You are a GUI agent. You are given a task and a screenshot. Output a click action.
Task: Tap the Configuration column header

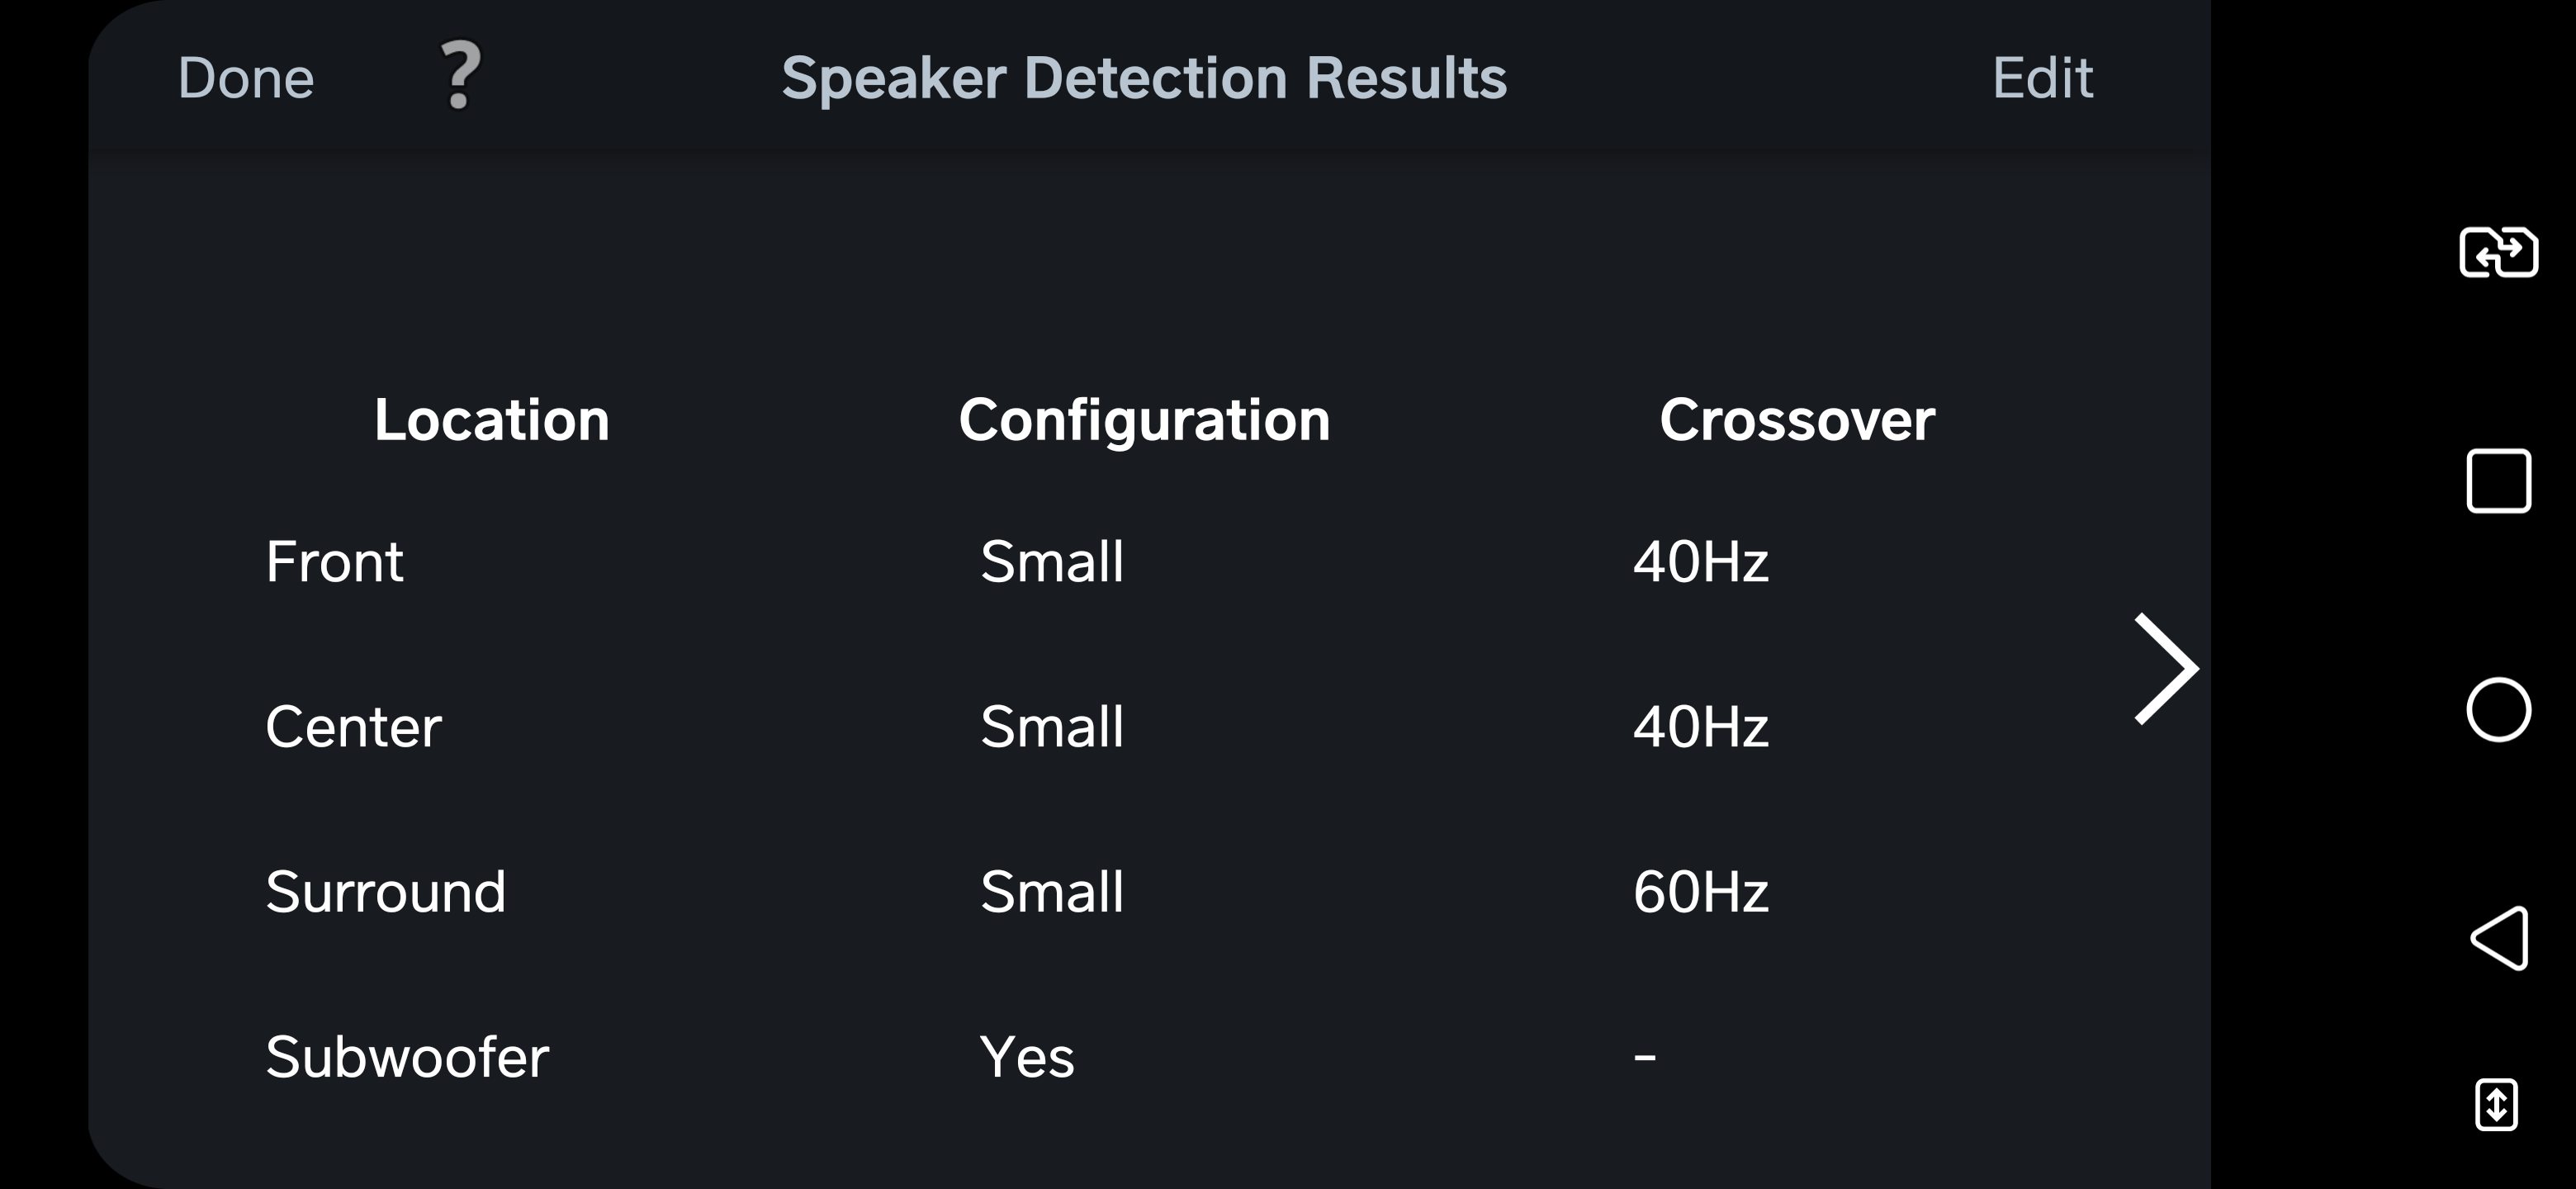pos(1144,419)
